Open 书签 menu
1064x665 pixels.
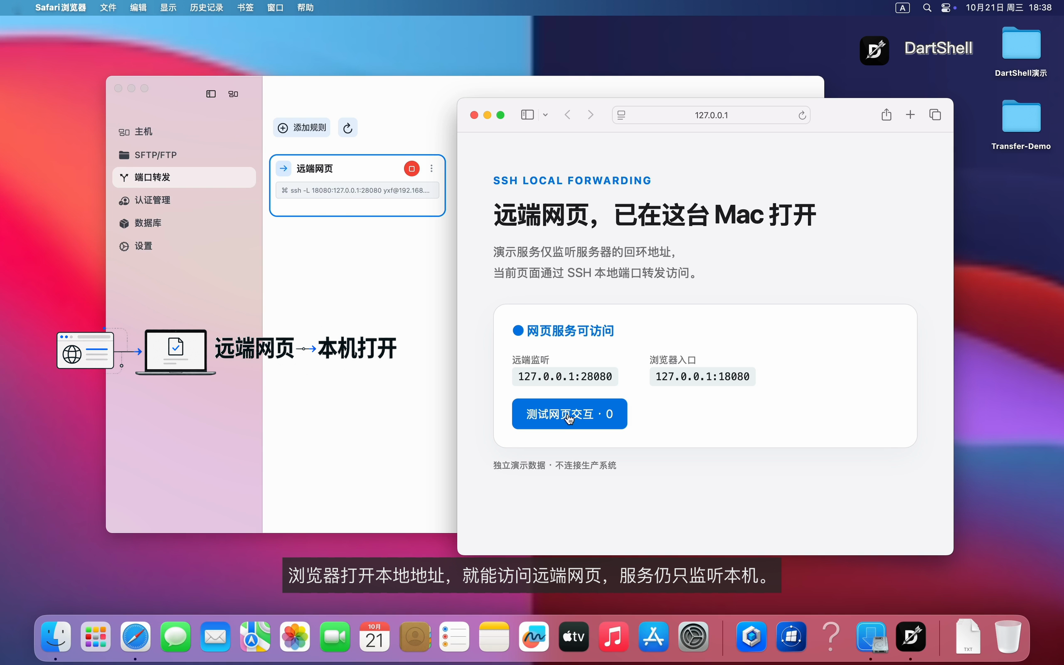(245, 7)
